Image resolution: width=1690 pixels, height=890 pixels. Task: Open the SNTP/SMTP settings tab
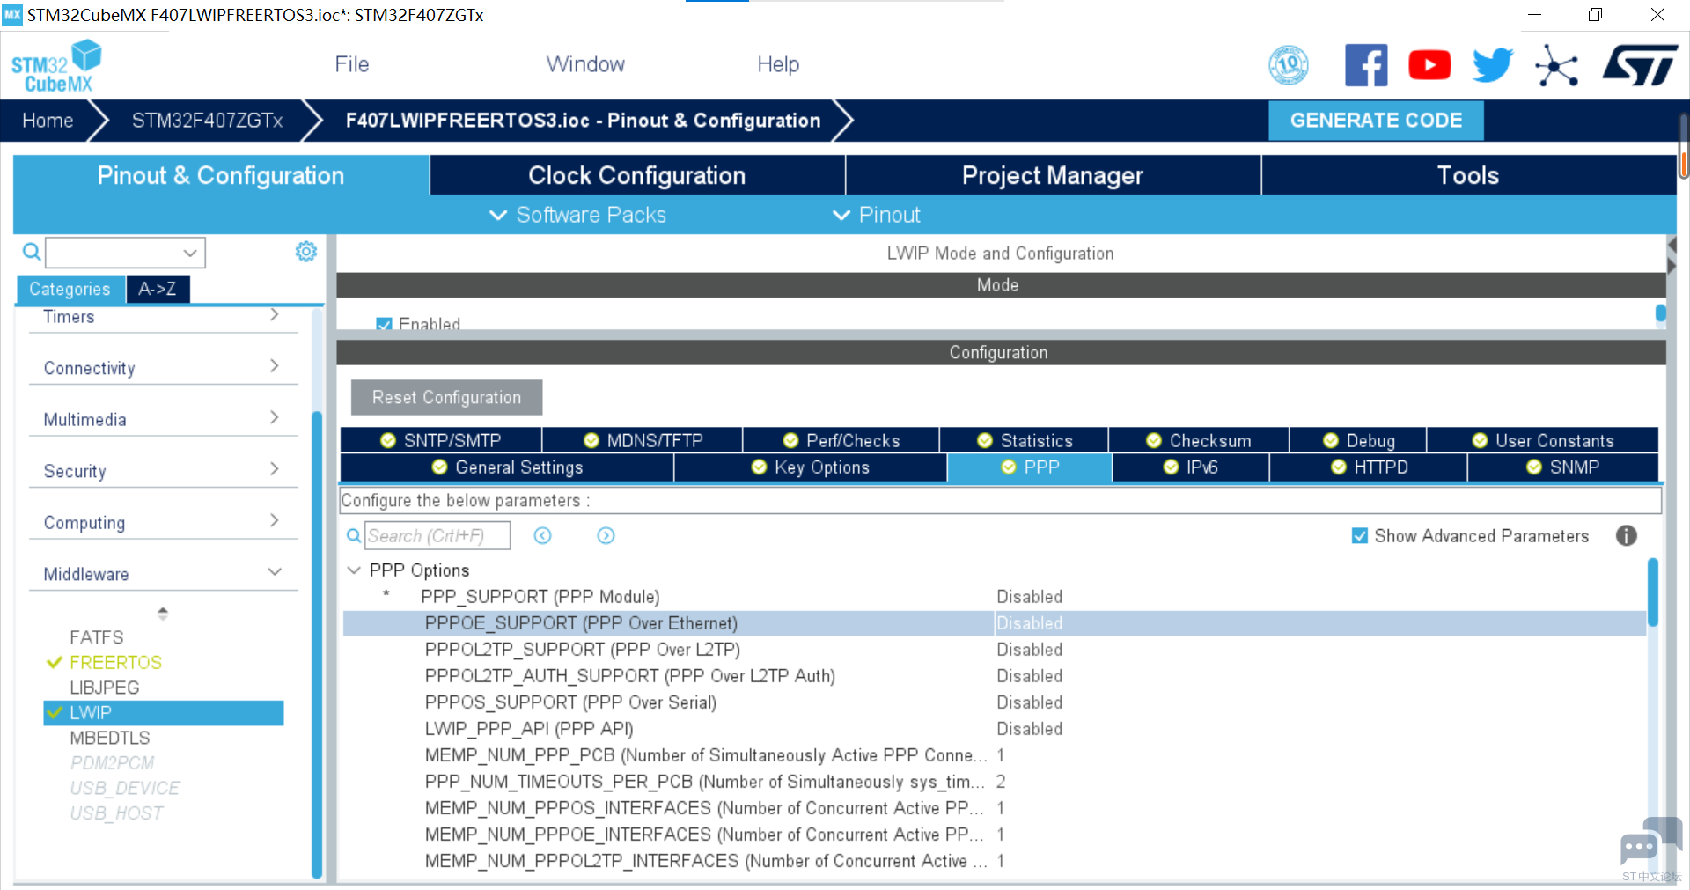point(441,440)
